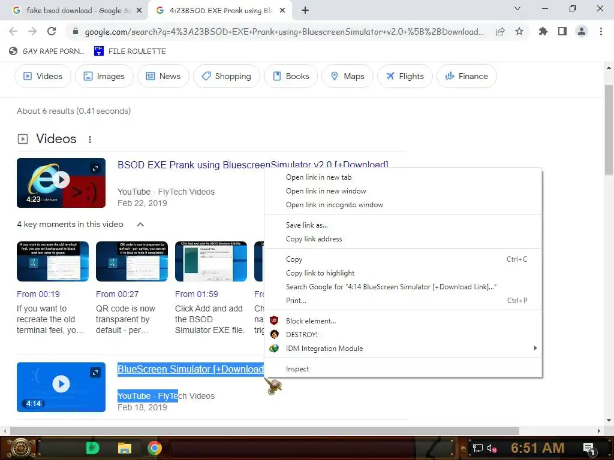Open the share page icon in address bar
Viewport: 614px width, 460px height.
click(500, 32)
